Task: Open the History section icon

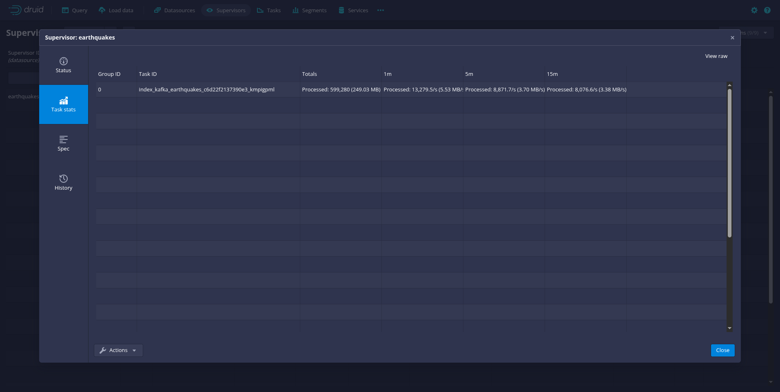Action: (63, 179)
